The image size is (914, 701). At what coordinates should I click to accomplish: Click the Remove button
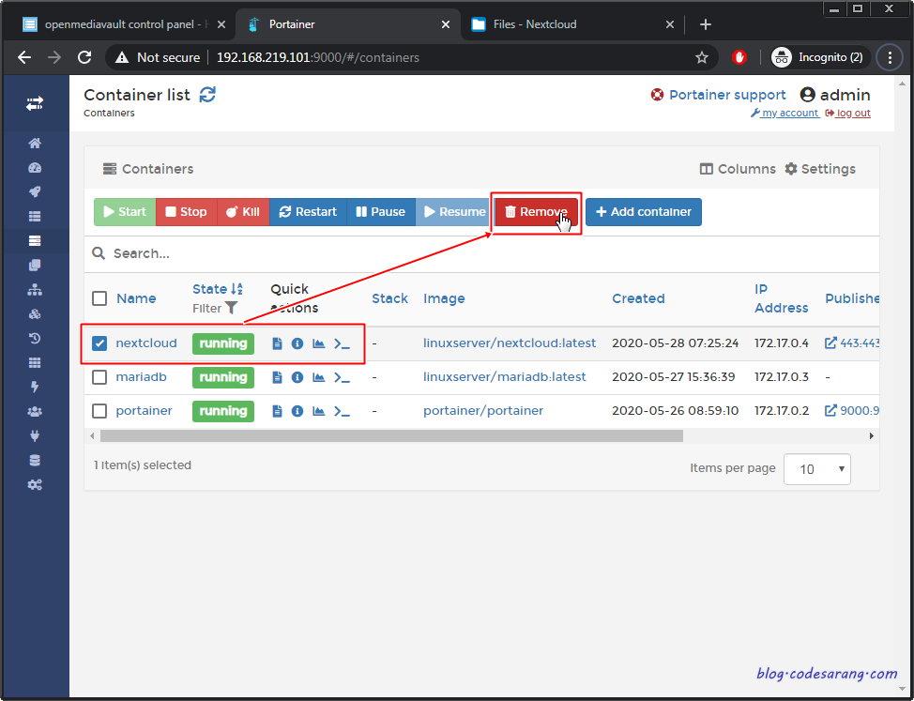click(x=536, y=212)
